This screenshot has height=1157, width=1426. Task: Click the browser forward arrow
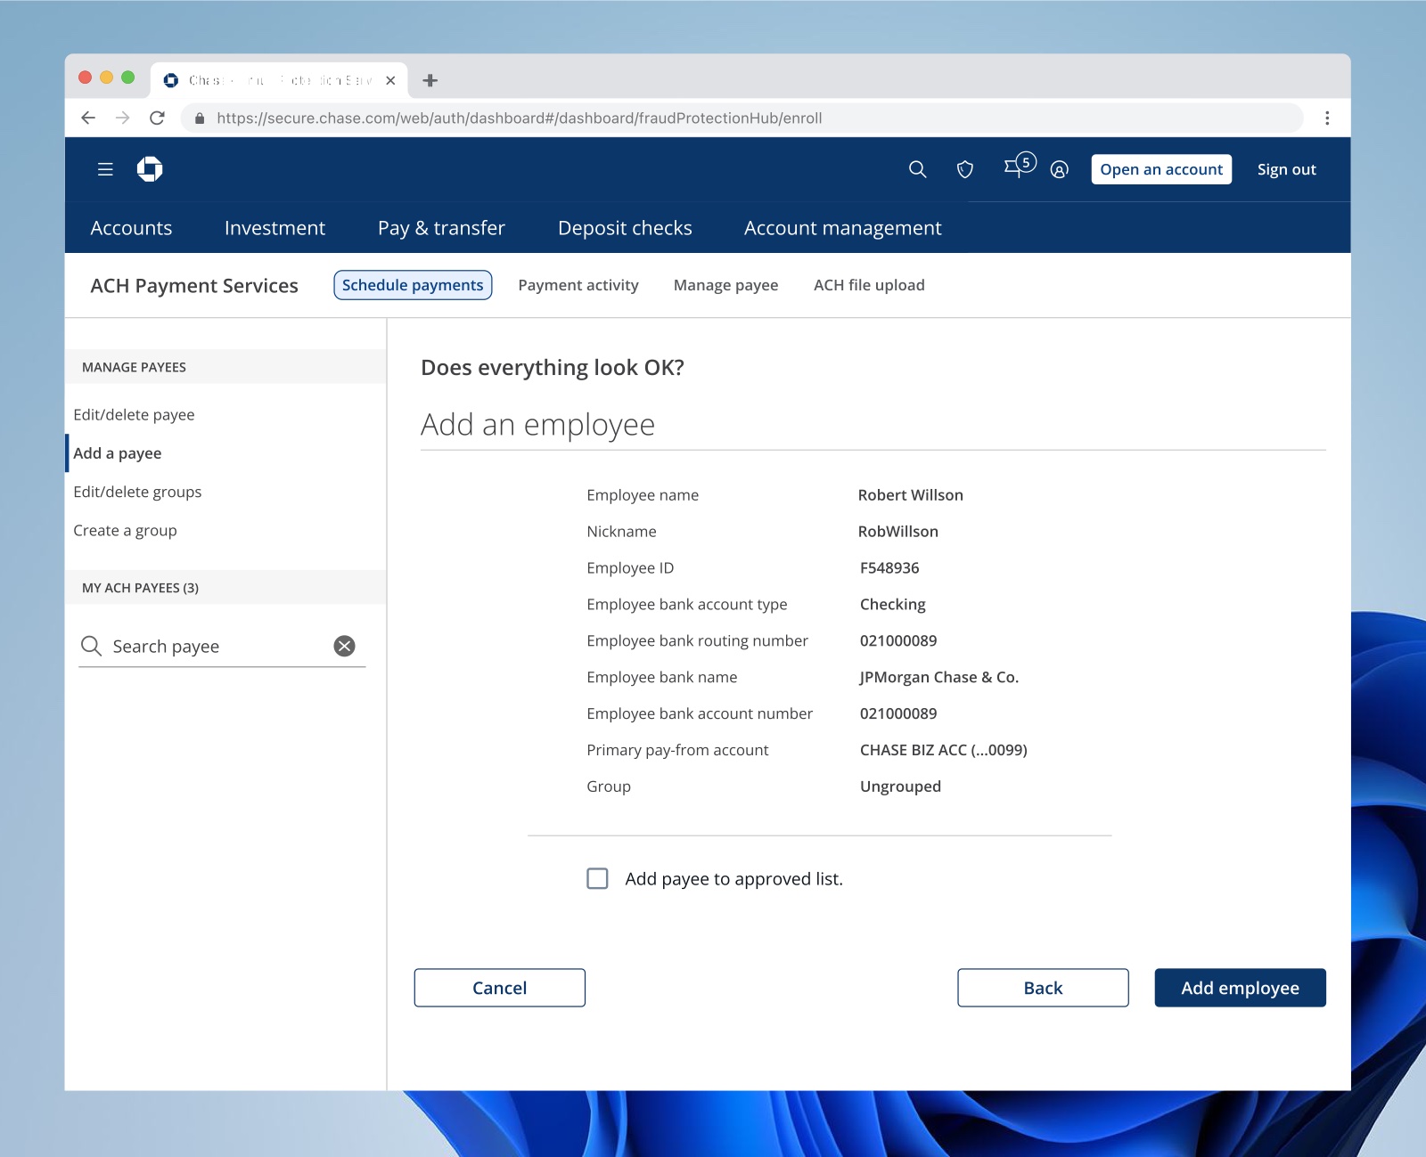tap(123, 118)
